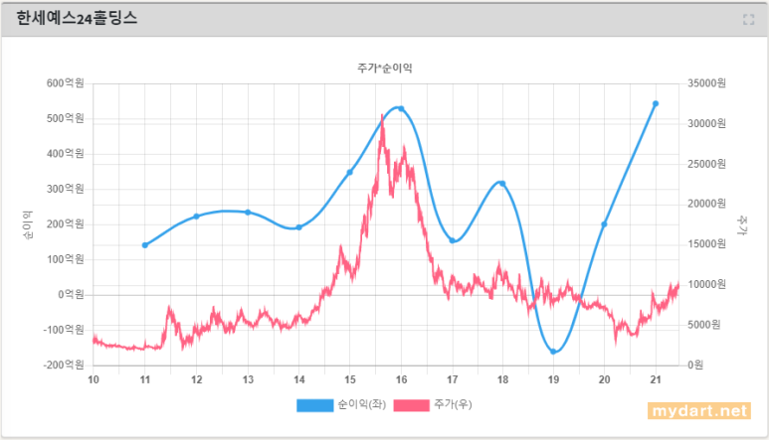Select the net income data point at year 17
This screenshot has width=769, height=440.
pos(453,240)
